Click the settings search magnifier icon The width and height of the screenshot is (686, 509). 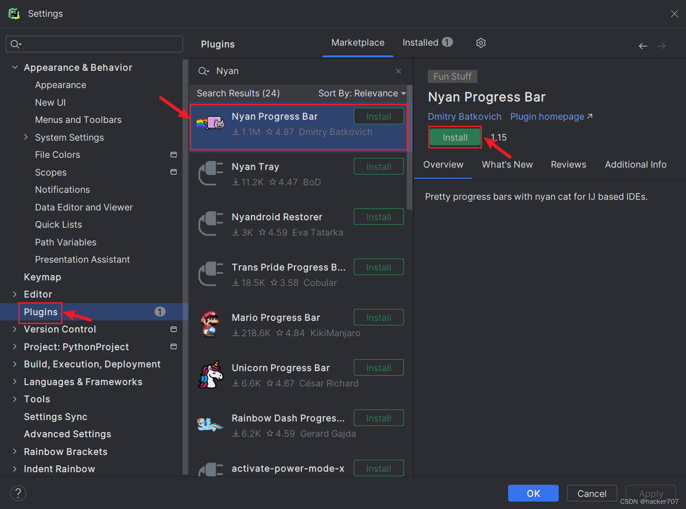click(16, 44)
